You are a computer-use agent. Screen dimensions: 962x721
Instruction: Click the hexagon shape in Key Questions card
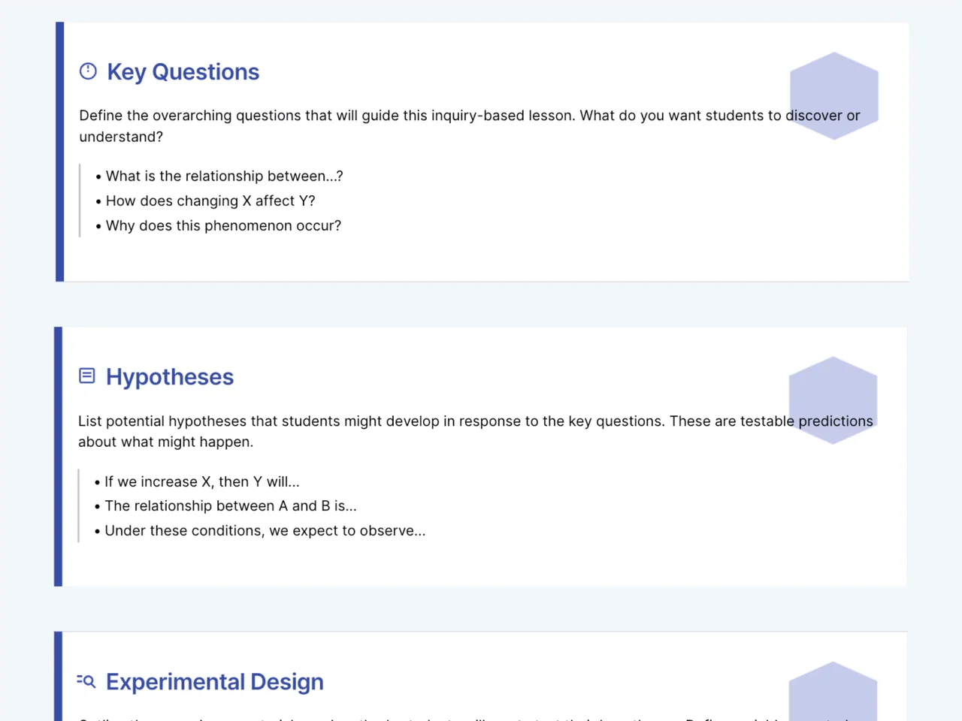[834, 96]
